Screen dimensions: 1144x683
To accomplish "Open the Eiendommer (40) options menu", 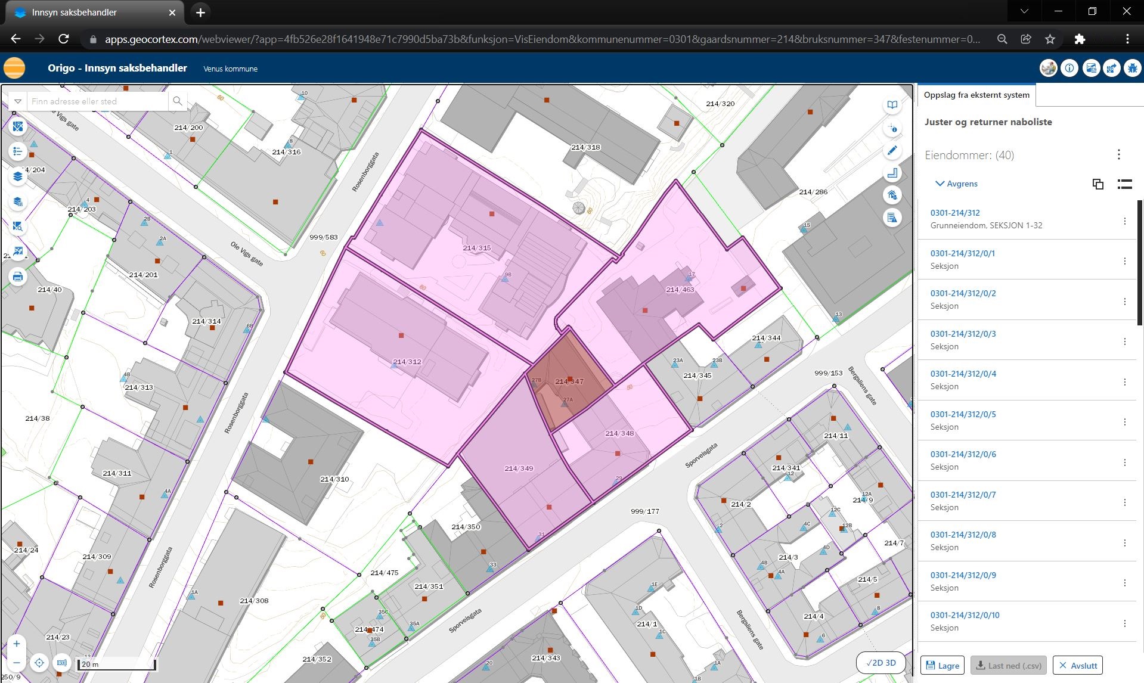I will coord(1119,155).
